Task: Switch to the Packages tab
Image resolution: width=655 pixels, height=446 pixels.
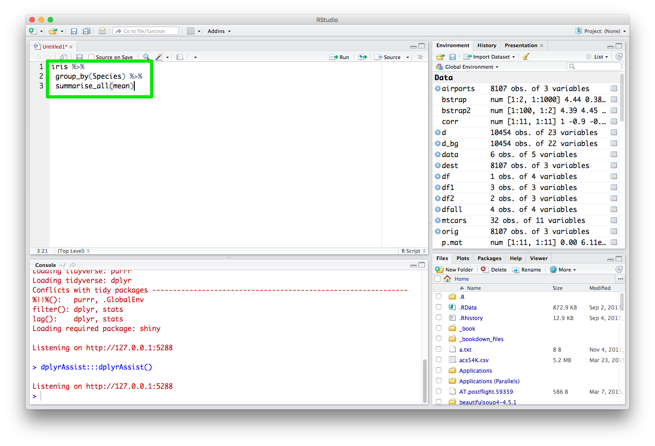Action: click(490, 258)
